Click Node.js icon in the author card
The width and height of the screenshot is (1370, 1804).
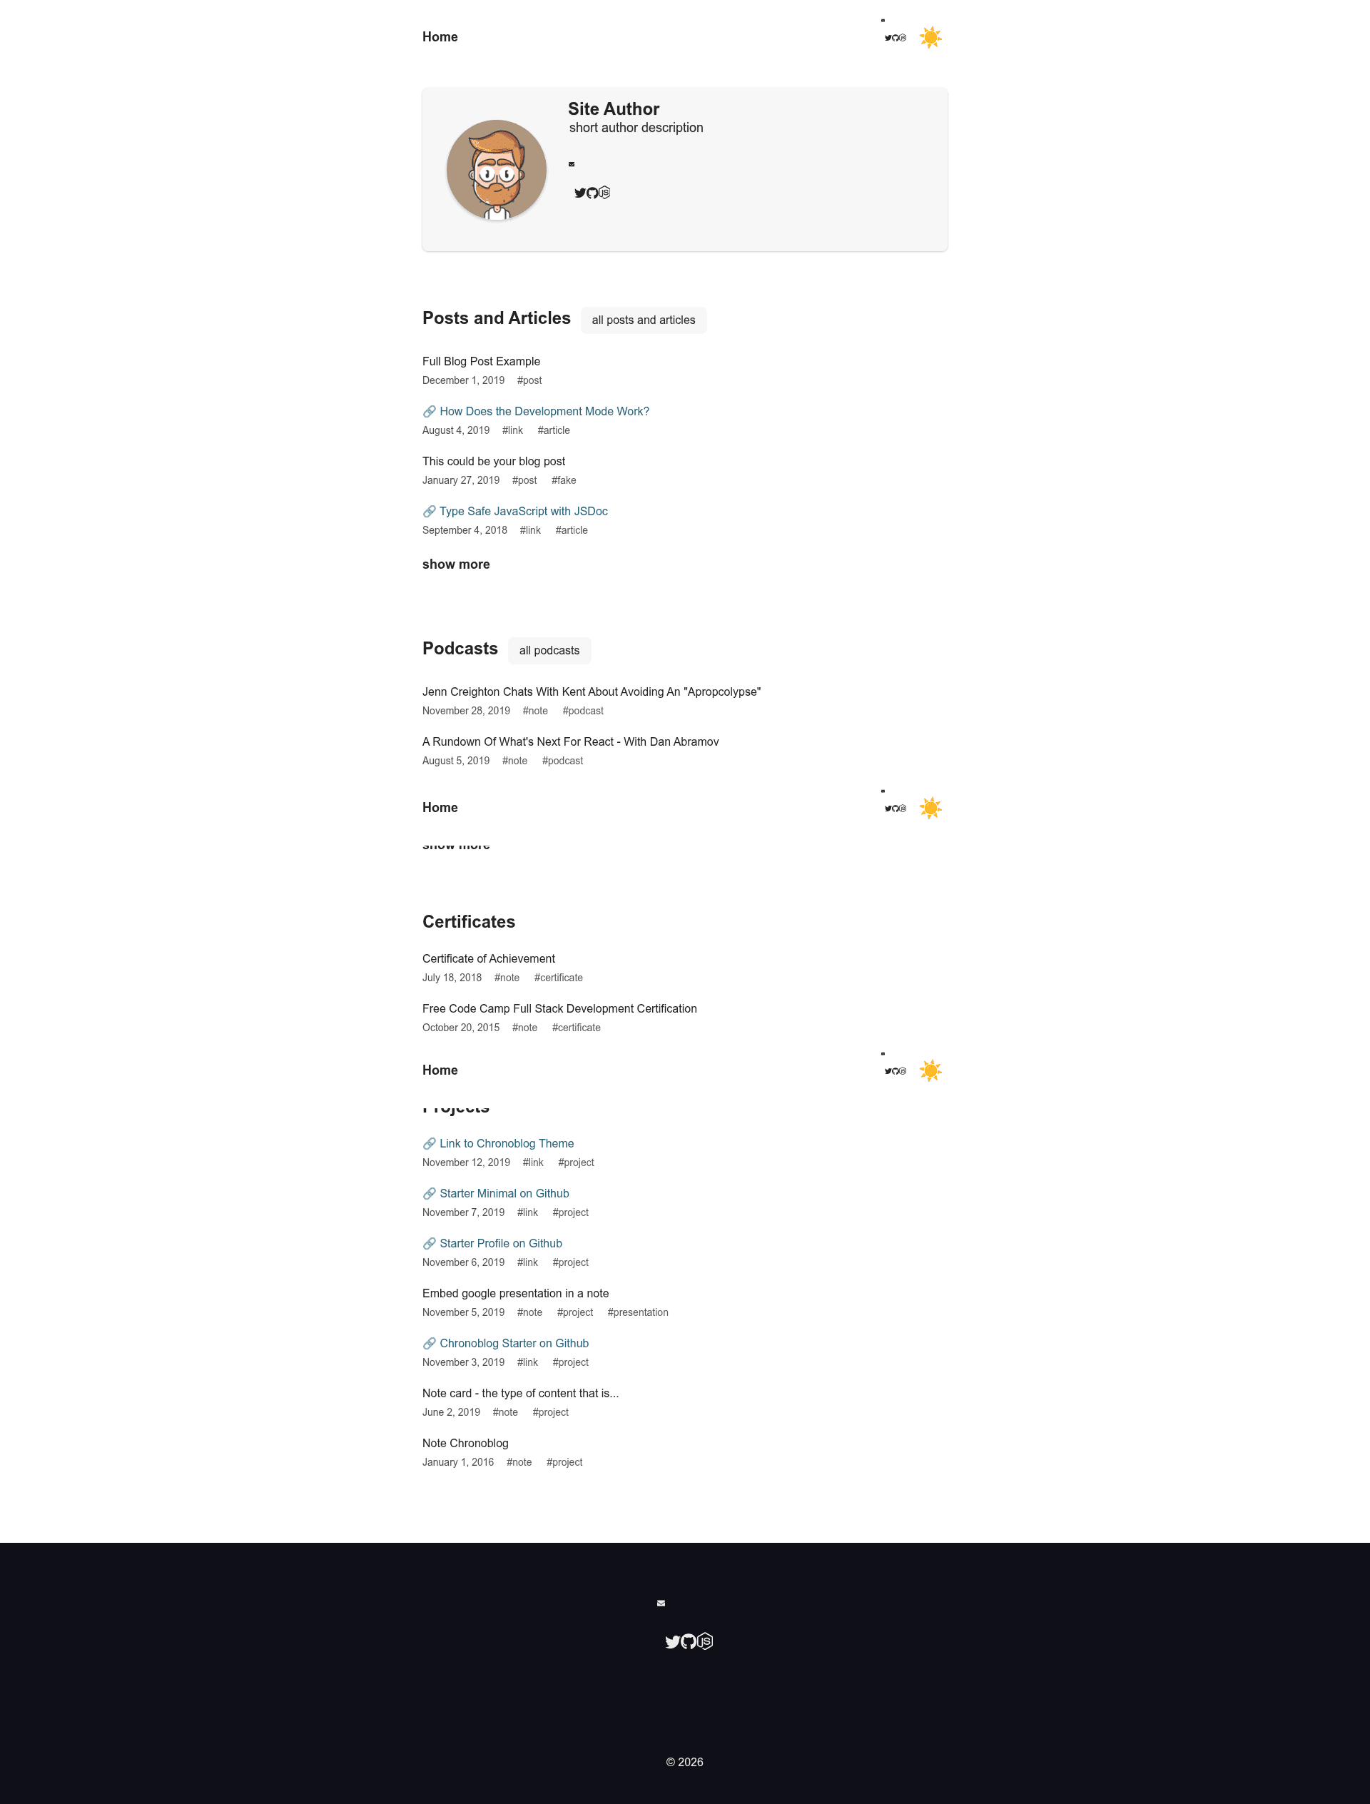[604, 193]
